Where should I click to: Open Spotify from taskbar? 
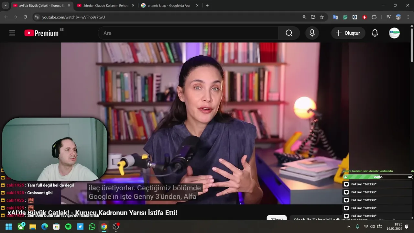coord(68,227)
